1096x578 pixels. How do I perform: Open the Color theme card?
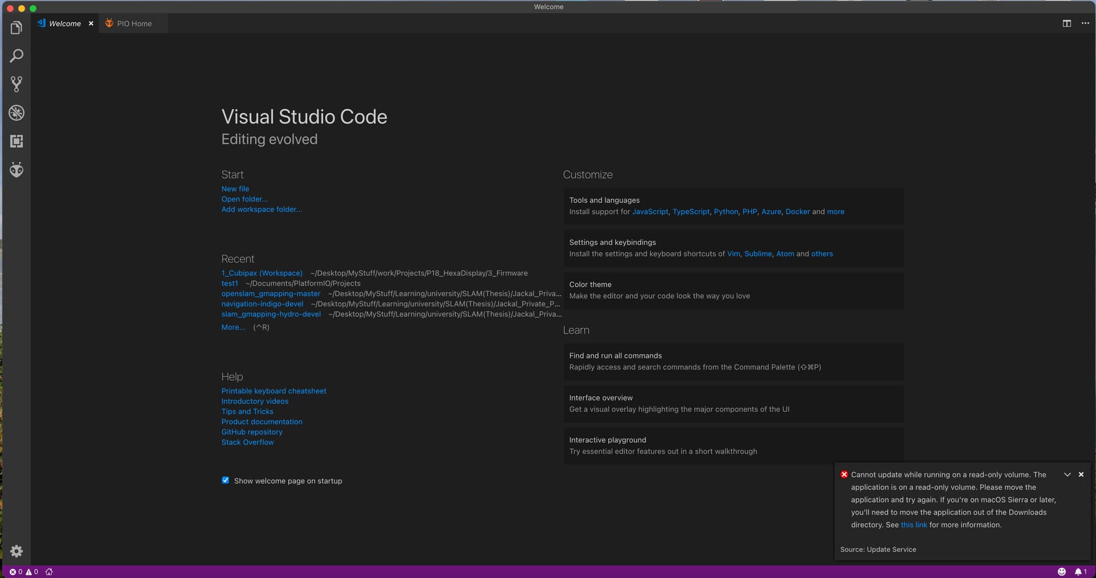pos(734,290)
